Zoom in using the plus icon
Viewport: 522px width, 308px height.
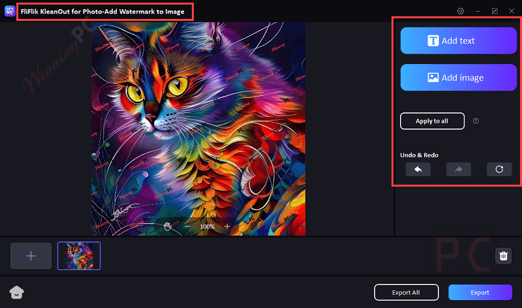pos(227,226)
